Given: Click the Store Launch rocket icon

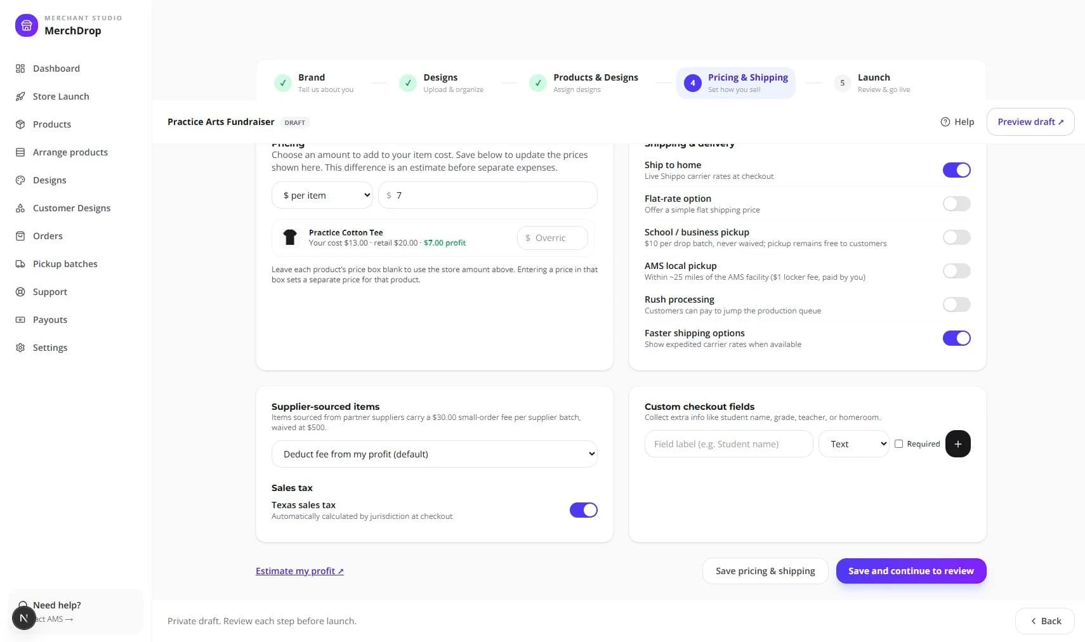Looking at the screenshot, I should click(20, 96).
